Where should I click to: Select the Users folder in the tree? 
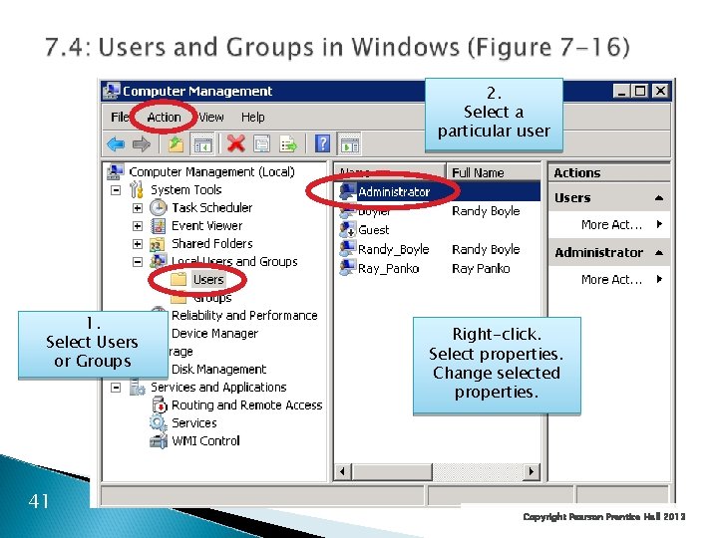208,280
